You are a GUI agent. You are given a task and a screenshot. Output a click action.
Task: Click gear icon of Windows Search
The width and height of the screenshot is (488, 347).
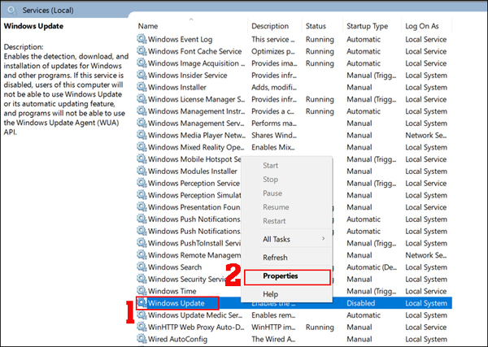pyautogui.click(x=142, y=267)
